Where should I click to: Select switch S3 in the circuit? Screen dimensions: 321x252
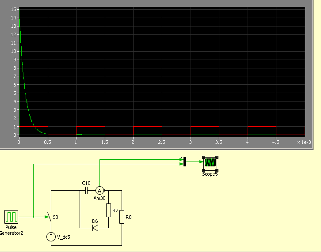coord(49,217)
